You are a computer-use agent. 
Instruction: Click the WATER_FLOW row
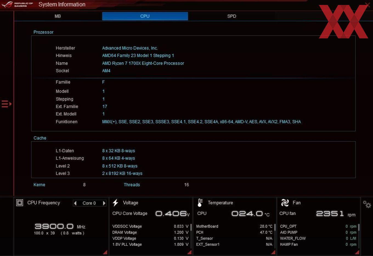coord(318,238)
